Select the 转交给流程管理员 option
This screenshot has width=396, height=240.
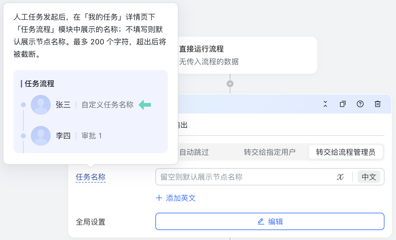click(x=346, y=152)
